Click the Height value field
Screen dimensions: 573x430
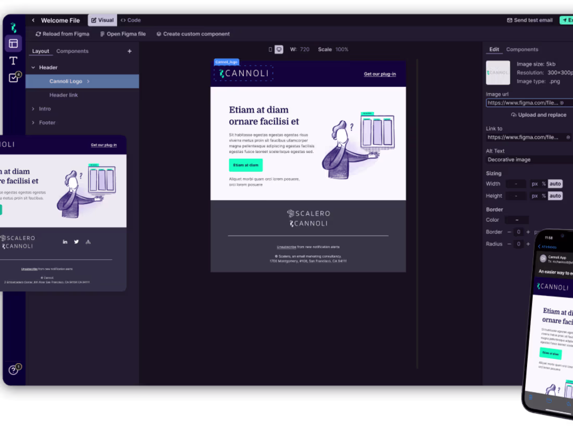[x=516, y=196]
